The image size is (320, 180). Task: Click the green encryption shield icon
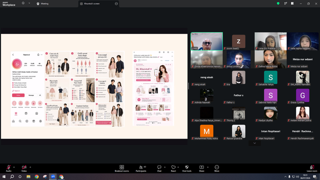pyautogui.click(x=278, y=3)
